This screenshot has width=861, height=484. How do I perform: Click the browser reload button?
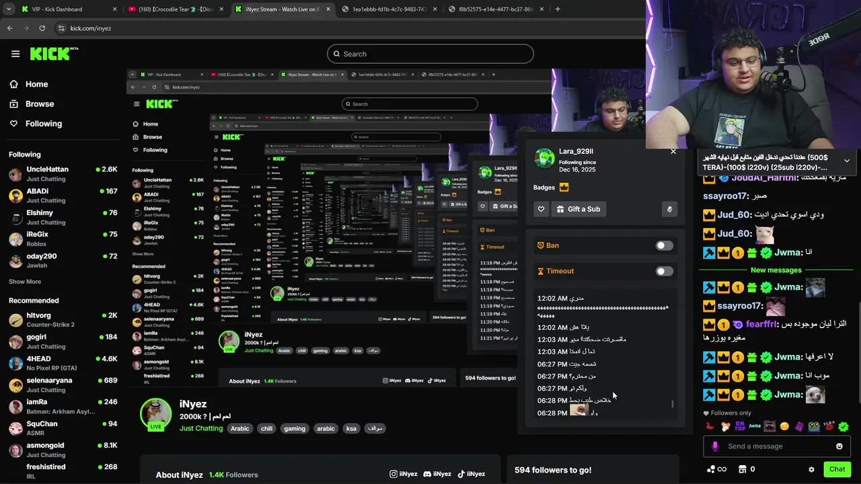(x=42, y=28)
